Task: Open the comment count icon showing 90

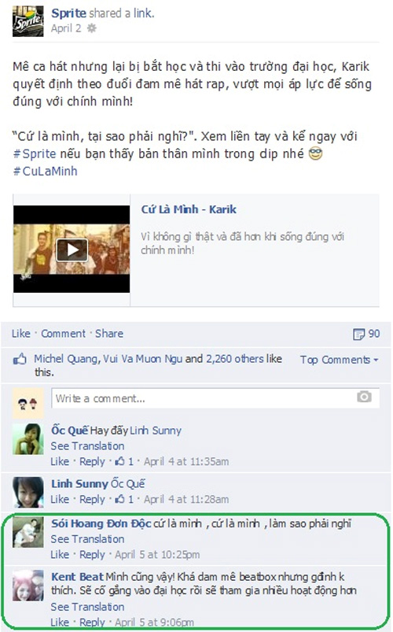Action: [358, 334]
